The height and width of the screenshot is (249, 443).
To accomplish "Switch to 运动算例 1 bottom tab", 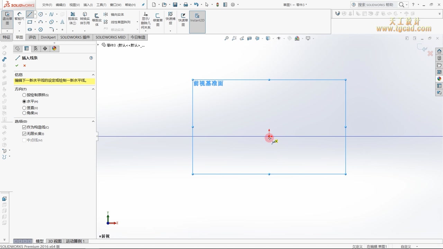I will (75, 241).
